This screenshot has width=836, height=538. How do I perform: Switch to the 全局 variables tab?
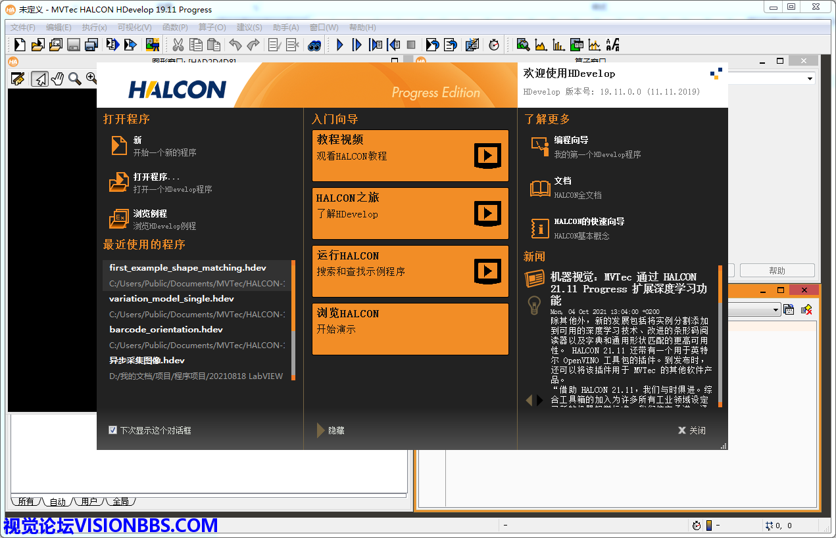120,501
